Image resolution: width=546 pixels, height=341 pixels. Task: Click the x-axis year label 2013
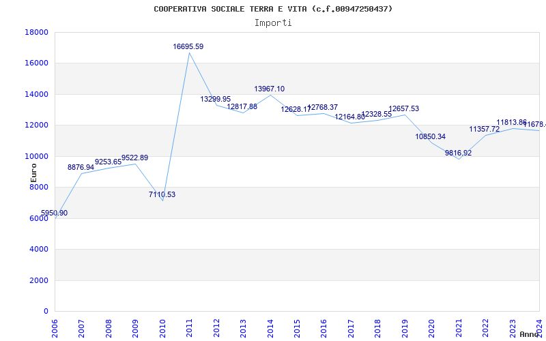(243, 328)
